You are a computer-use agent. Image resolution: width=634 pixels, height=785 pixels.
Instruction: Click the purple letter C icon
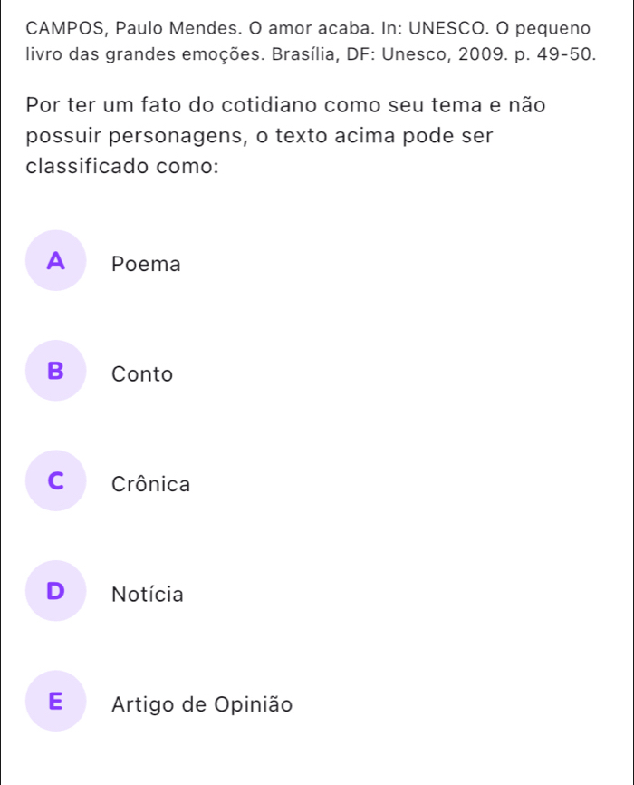click(x=55, y=480)
